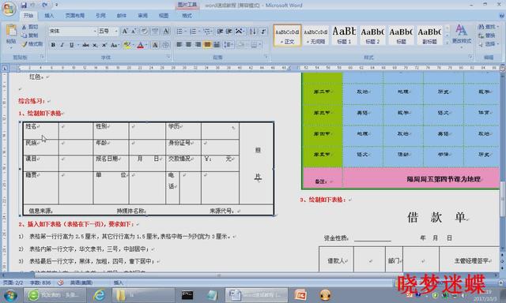
Task: Add character border icon
Action: [166, 32]
